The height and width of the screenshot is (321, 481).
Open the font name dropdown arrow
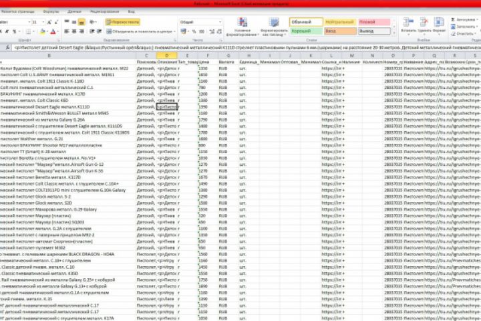tap(29, 22)
